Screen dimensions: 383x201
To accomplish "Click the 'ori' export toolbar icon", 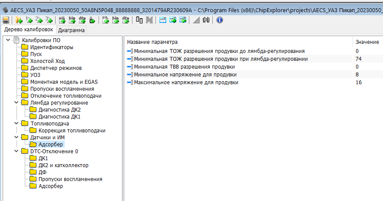I will [62, 20].
